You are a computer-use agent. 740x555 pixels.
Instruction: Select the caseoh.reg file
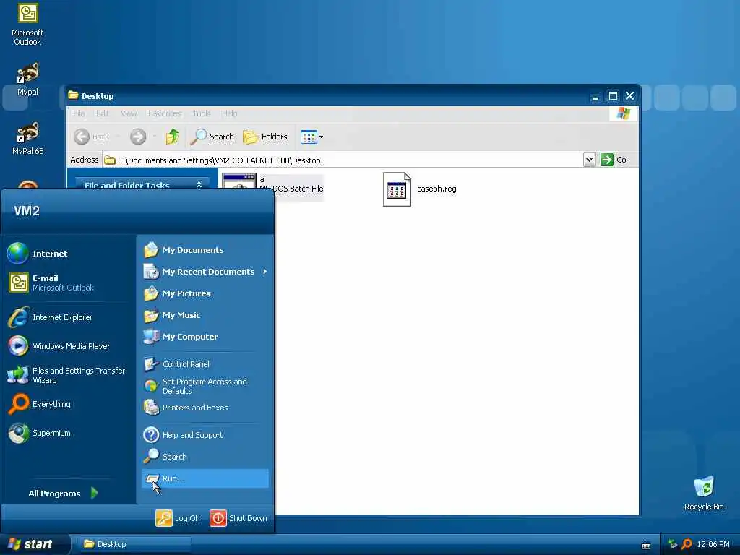tap(420, 189)
